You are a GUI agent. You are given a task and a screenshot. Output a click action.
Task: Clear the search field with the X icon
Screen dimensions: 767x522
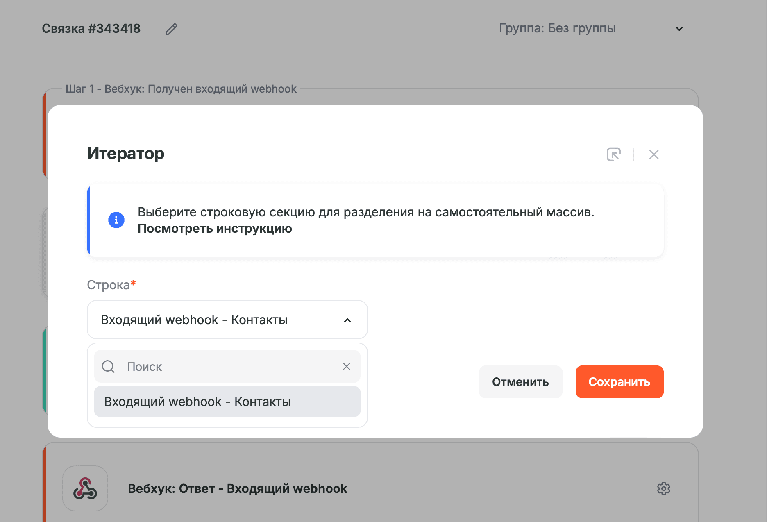tap(347, 366)
